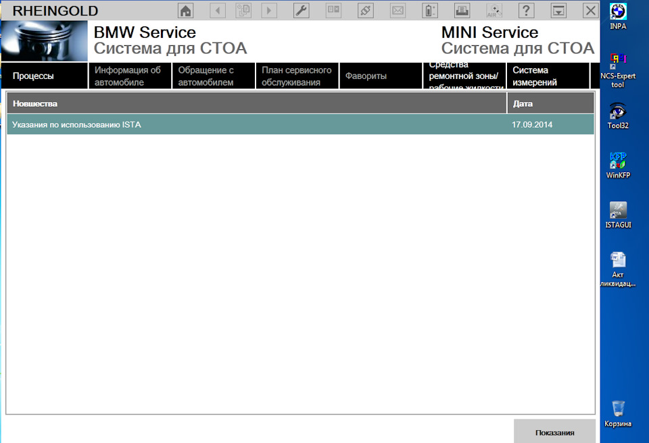The width and height of the screenshot is (649, 443).
Task: Open the Корзина recycle bin icon
Action: 618,413
